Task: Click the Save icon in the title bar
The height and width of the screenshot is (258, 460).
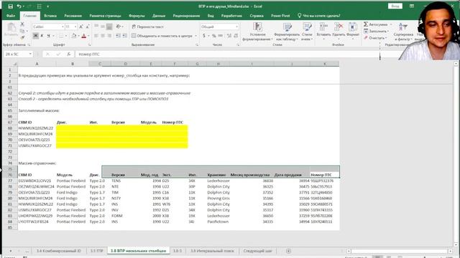Action: click(10, 6)
